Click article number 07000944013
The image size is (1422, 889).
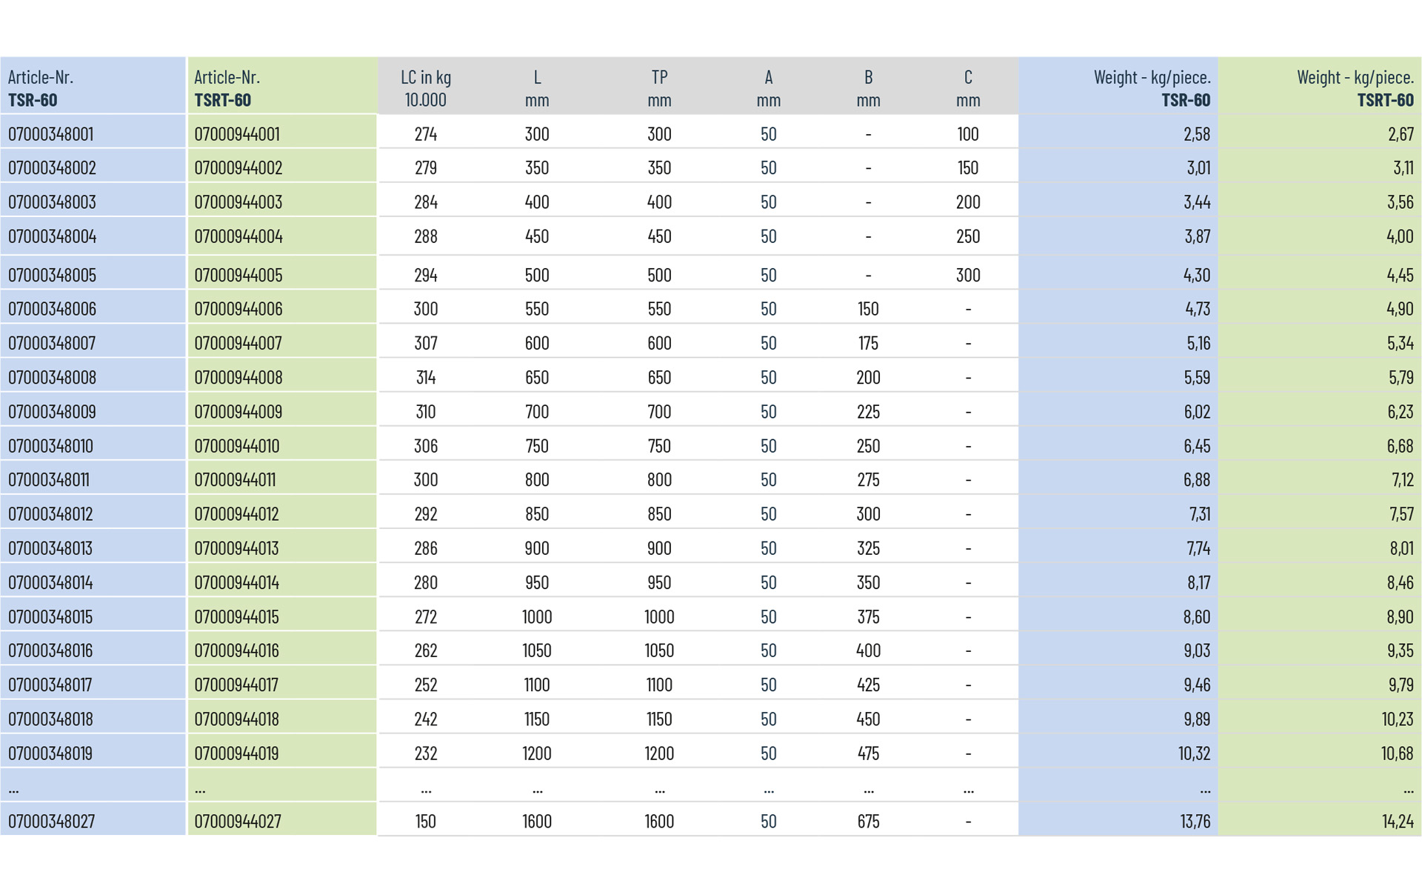tap(236, 548)
